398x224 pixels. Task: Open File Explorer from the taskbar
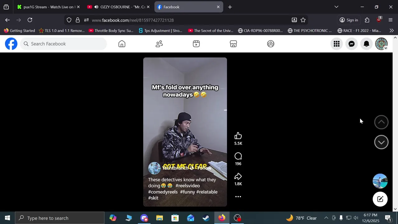(x=160, y=218)
